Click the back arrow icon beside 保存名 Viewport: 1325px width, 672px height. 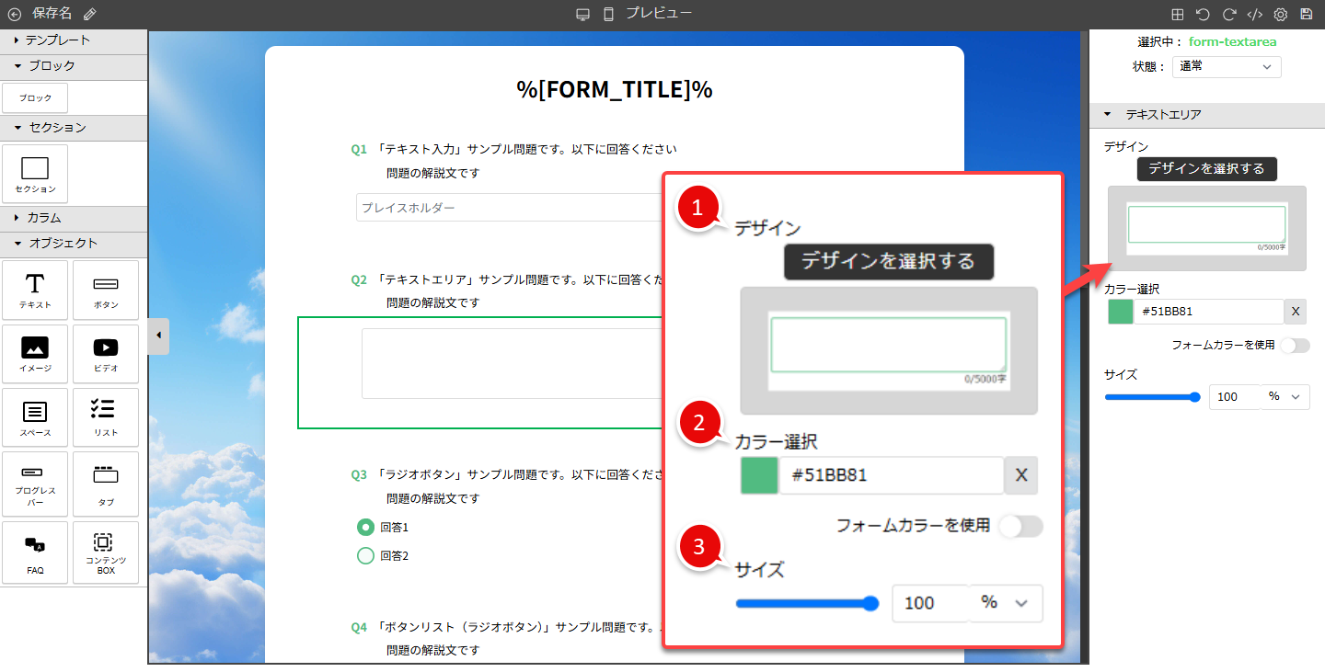point(14,14)
